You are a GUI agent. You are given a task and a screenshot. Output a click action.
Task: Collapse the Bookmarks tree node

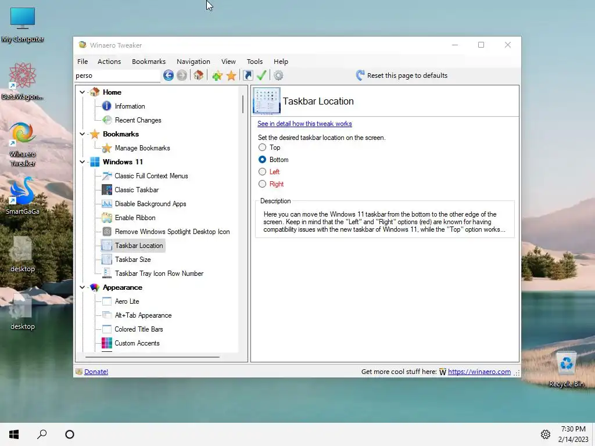(82, 134)
